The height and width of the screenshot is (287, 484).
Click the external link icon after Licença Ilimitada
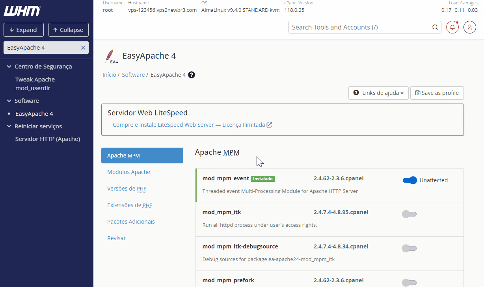coord(270,125)
